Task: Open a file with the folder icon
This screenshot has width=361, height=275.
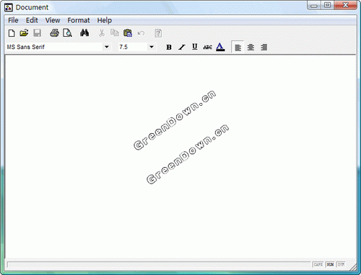Action: click(x=24, y=33)
